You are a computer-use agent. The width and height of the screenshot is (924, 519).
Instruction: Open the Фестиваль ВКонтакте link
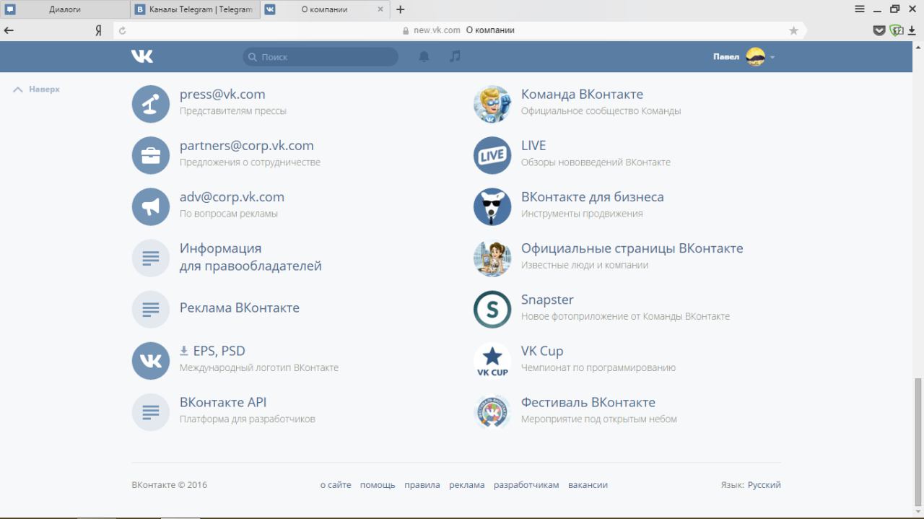(x=588, y=402)
